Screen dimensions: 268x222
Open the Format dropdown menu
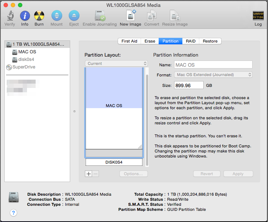point(213,75)
